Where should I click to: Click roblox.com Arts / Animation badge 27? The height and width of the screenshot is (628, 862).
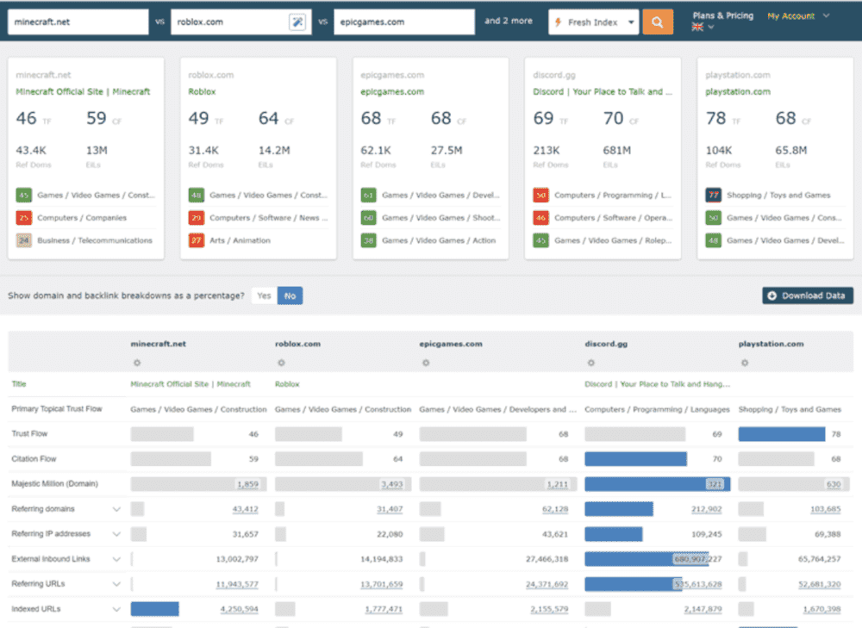click(x=197, y=240)
